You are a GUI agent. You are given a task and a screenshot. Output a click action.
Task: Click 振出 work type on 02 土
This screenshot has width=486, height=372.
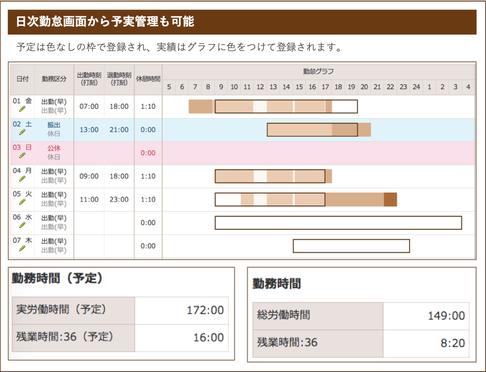click(54, 125)
